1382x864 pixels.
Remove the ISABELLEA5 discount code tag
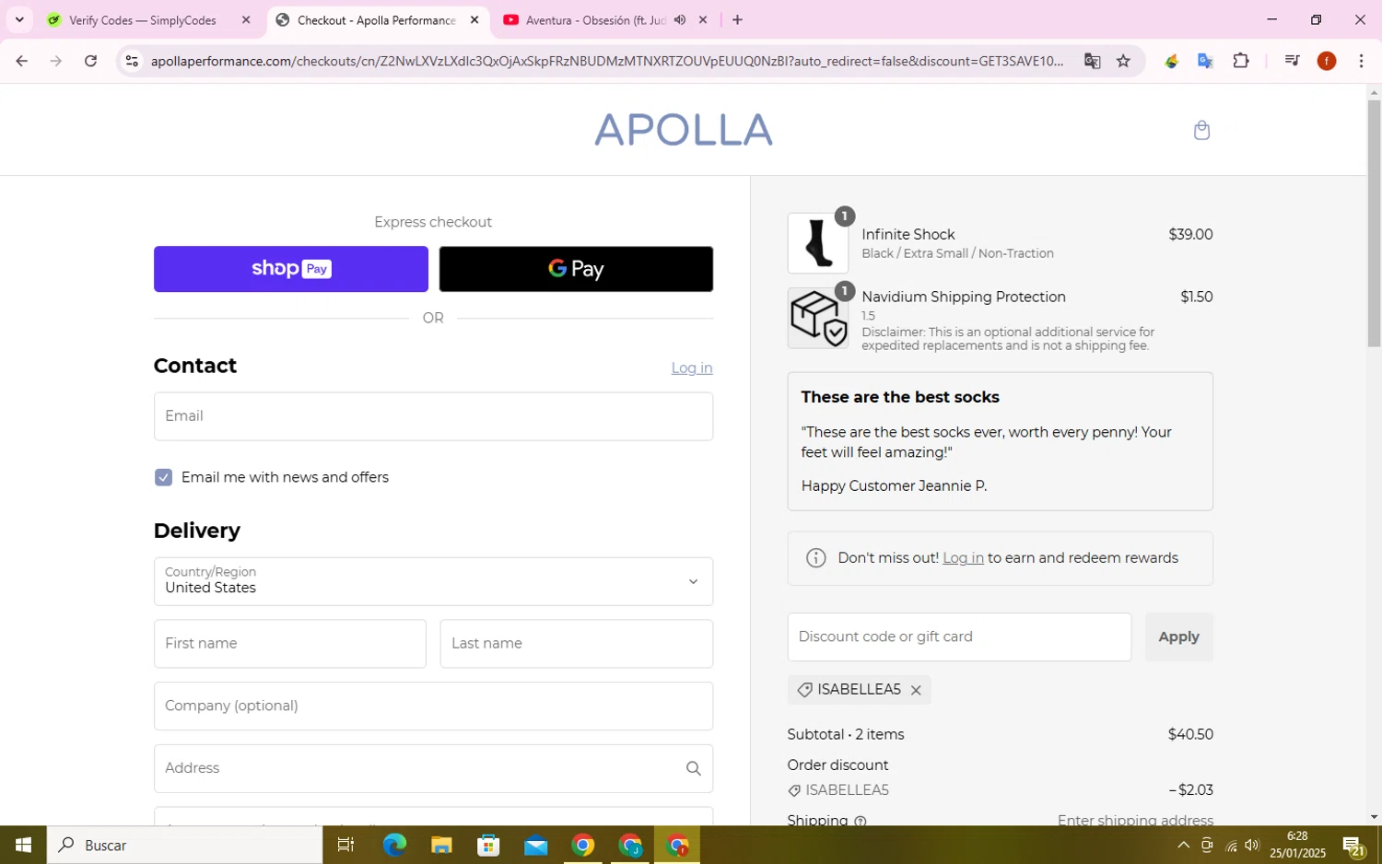(916, 690)
